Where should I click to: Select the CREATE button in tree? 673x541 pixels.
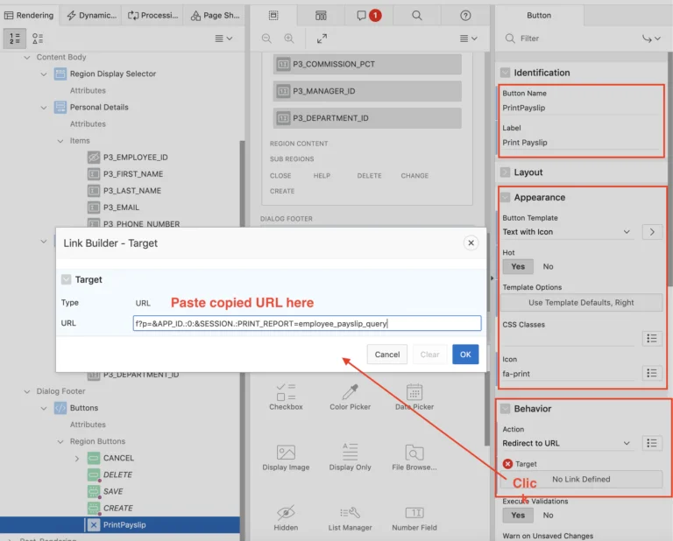point(117,509)
